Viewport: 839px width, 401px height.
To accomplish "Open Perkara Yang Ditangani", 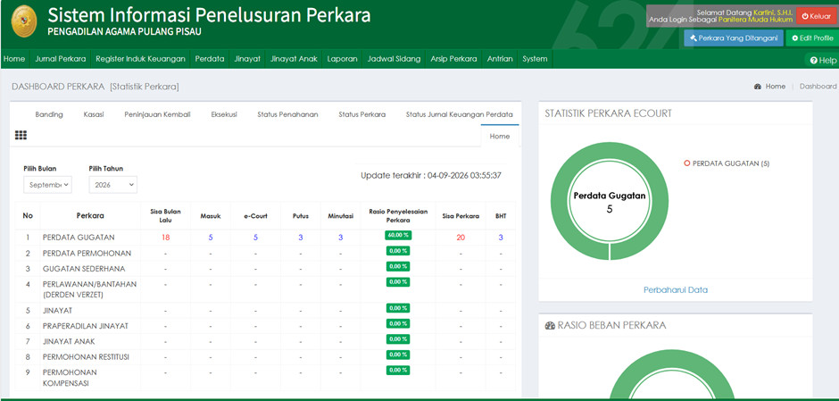I will 734,38.
